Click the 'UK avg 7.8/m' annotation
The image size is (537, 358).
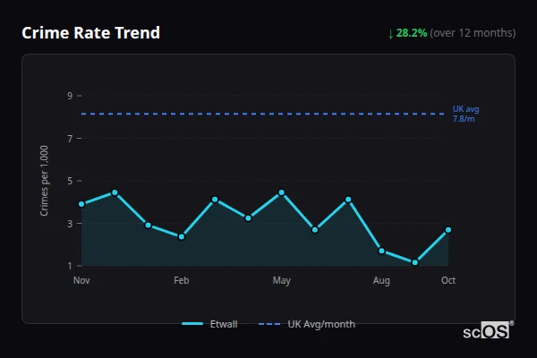pyautogui.click(x=465, y=114)
